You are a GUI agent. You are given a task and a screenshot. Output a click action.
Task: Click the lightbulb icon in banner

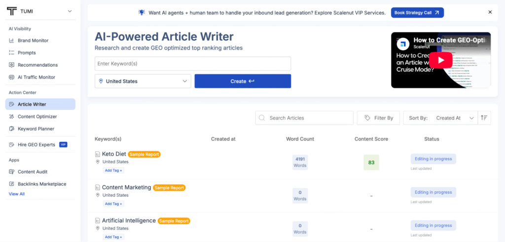click(x=142, y=12)
